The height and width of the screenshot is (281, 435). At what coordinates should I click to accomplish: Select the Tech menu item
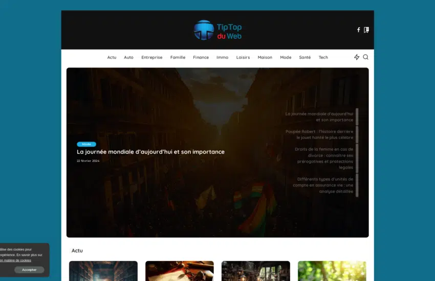point(323,57)
